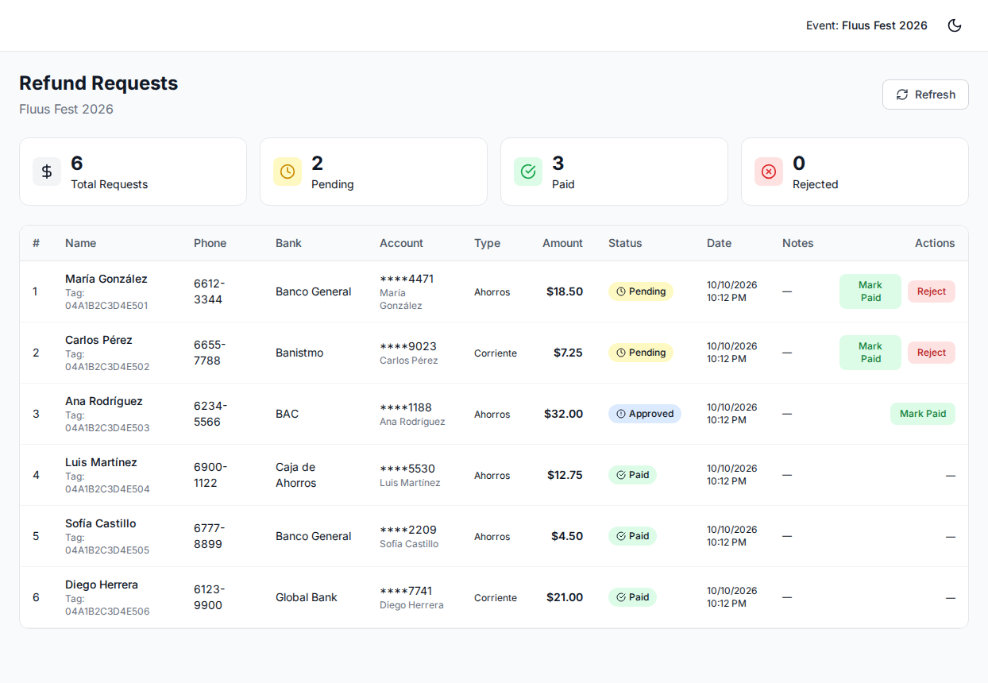988x683 pixels.
Task: Click the $21.00 amount
Action: [565, 597]
